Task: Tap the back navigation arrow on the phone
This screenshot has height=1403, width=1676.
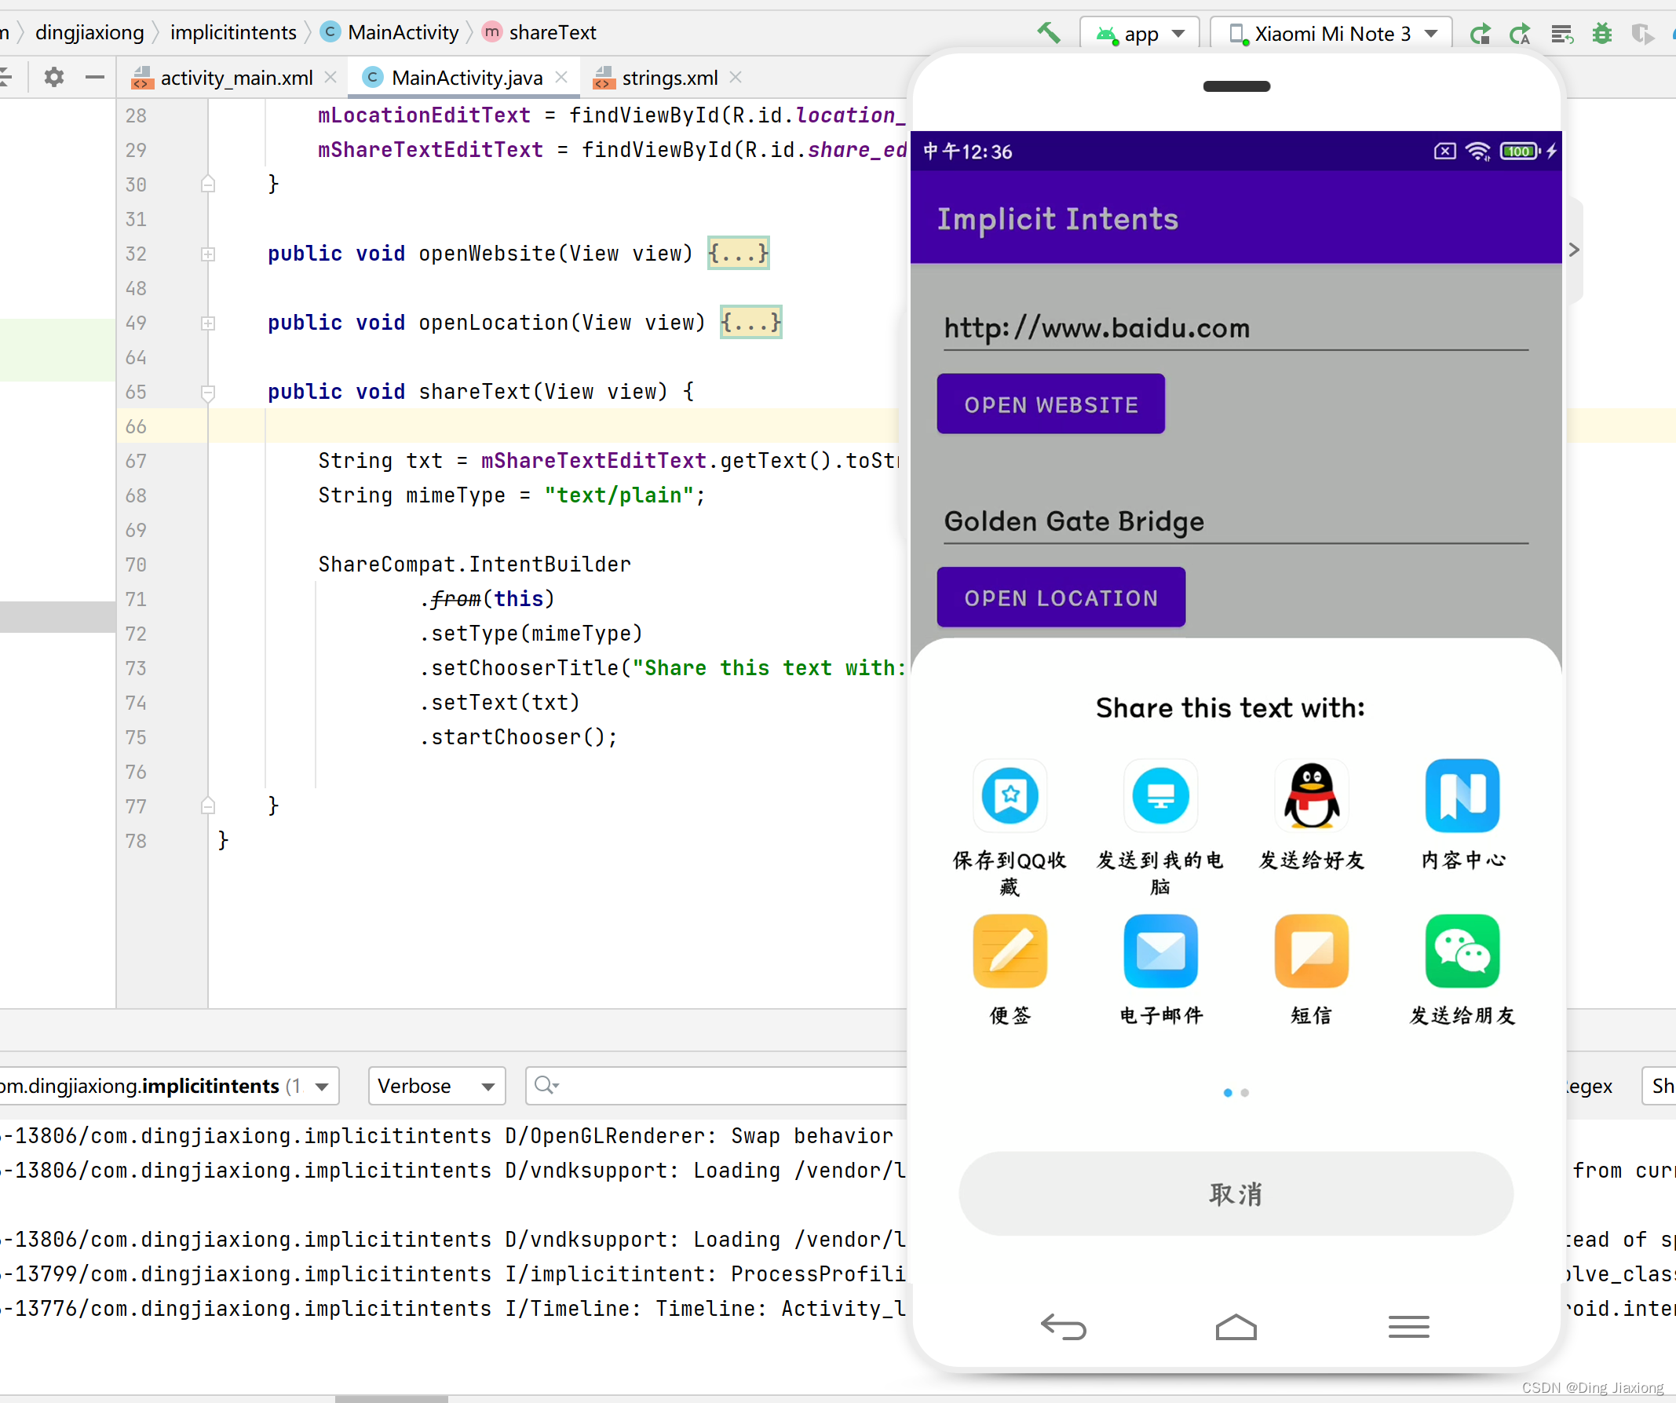Action: tap(1064, 1326)
